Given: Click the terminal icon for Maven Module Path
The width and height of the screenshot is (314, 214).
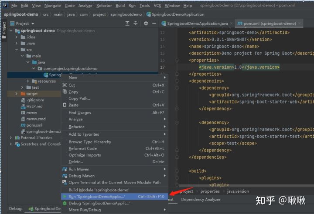Looking at the screenshot, I should (x=65, y=182).
